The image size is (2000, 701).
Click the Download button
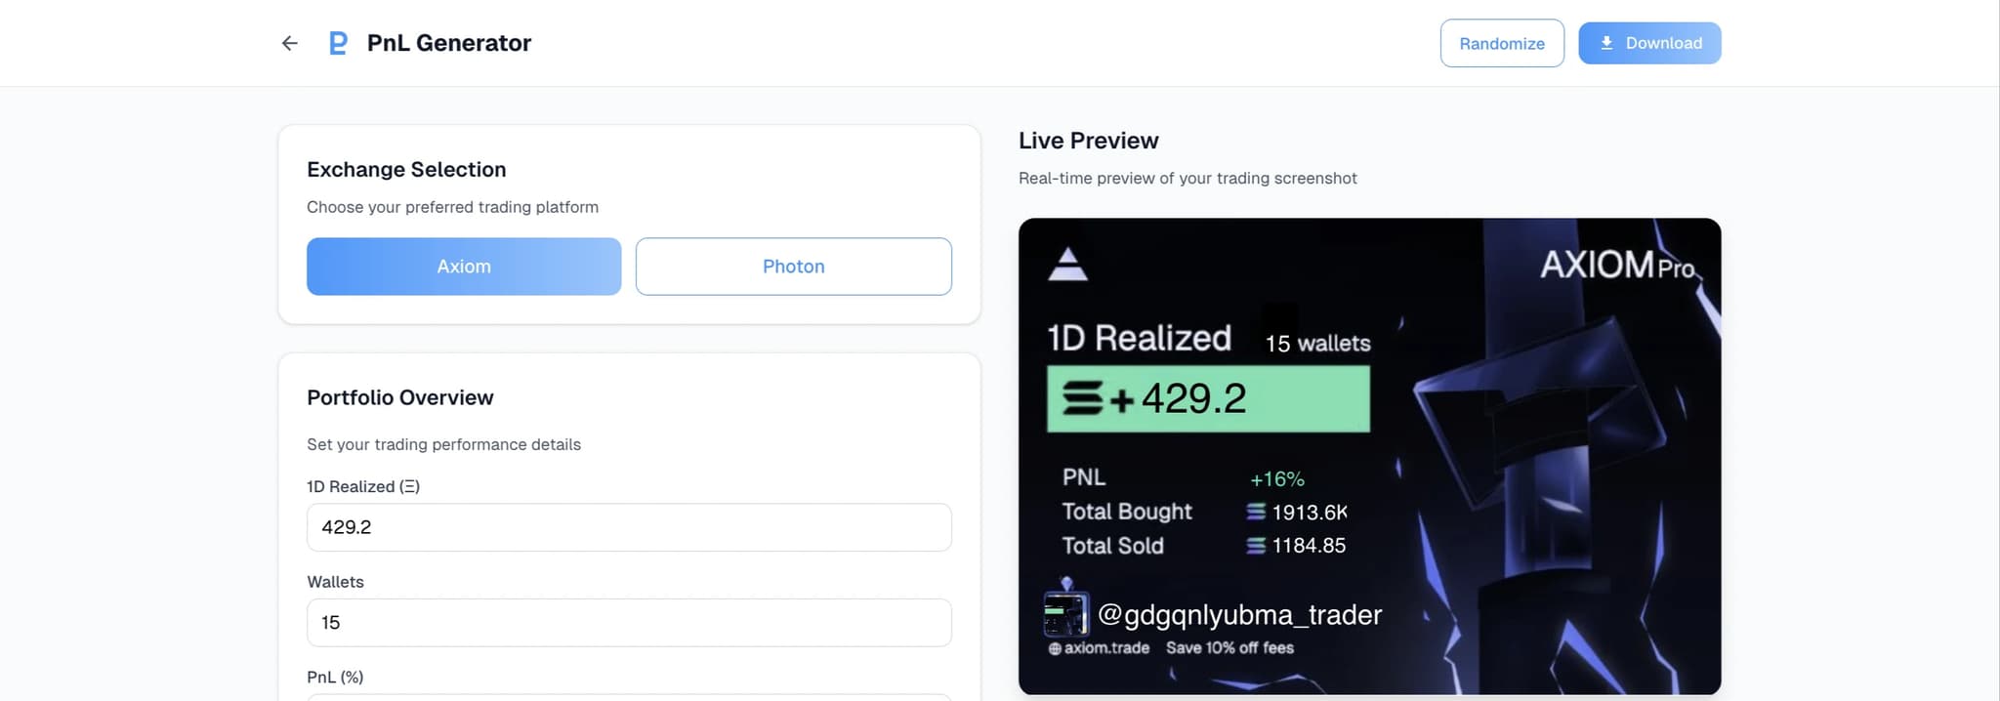[1649, 43]
